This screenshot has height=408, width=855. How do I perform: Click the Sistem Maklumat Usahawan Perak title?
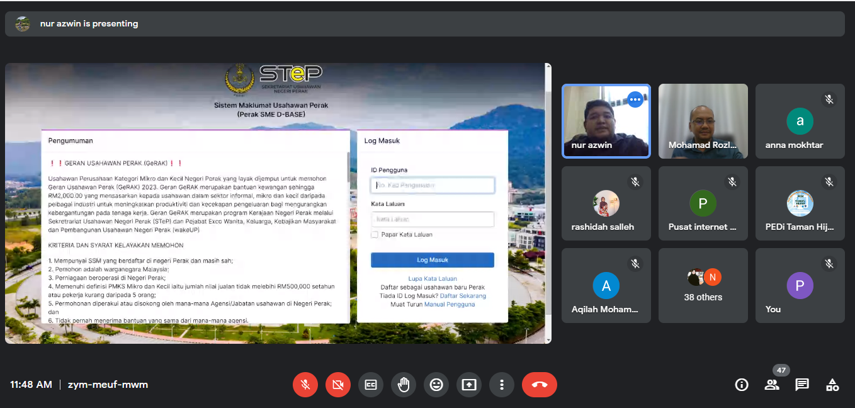click(271, 105)
